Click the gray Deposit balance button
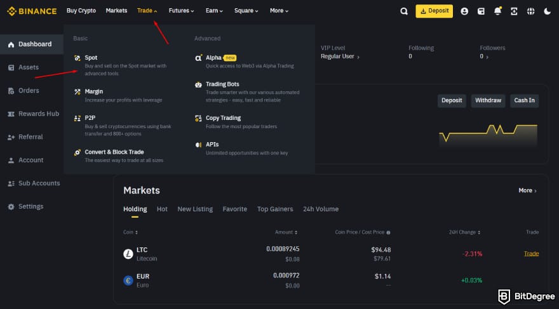Viewport: 559px width, 309px height. 452,101
